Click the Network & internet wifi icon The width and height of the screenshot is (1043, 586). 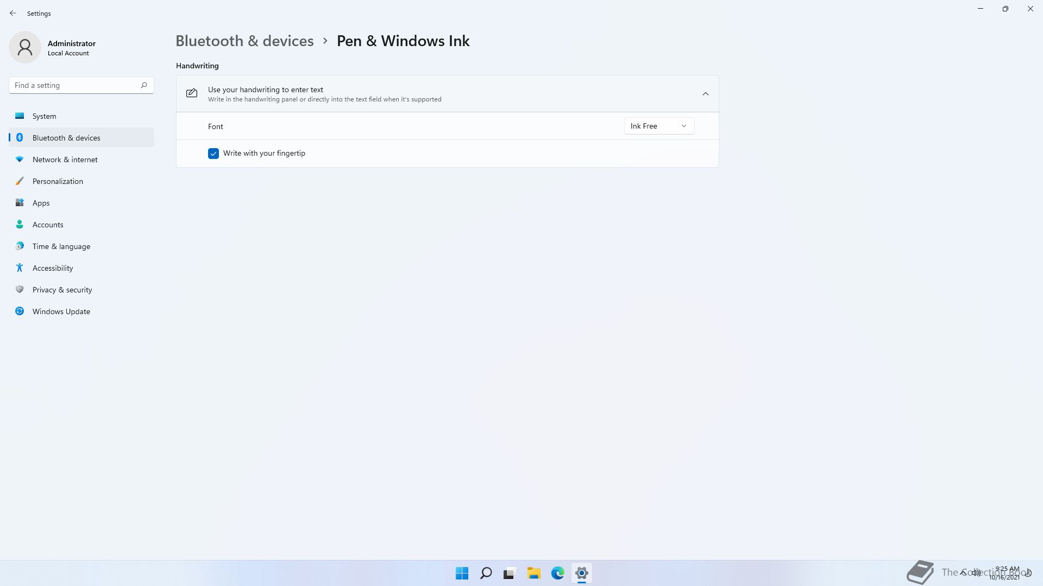pyautogui.click(x=20, y=160)
